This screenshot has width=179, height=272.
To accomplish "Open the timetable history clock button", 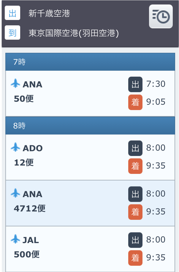I will [161, 16].
